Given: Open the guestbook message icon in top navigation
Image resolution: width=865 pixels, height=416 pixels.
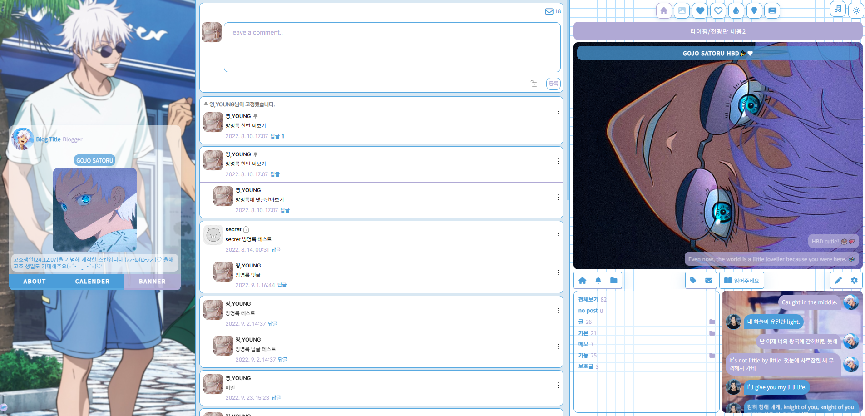Looking at the screenshot, I should point(772,10).
